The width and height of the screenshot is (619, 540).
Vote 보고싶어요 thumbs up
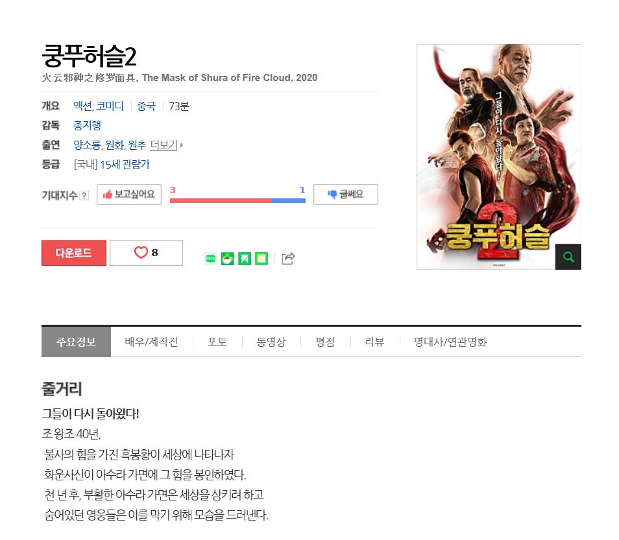click(x=129, y=194)
